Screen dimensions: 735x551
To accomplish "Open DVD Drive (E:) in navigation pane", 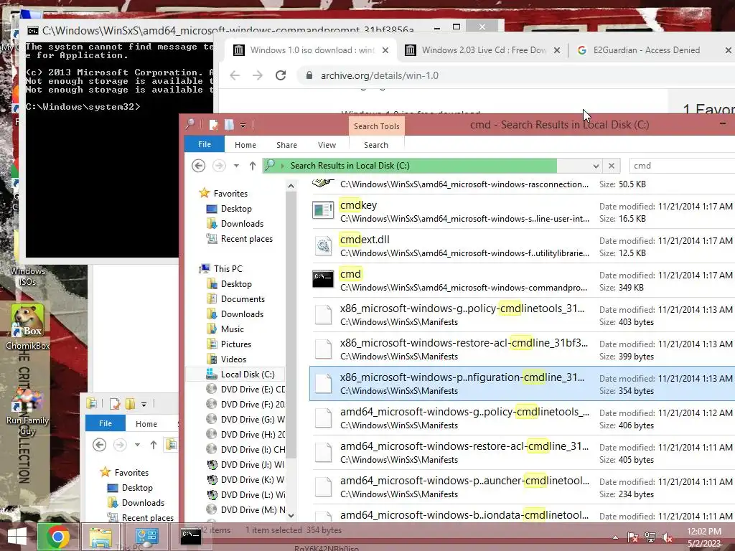I will [x=245, y=390].
